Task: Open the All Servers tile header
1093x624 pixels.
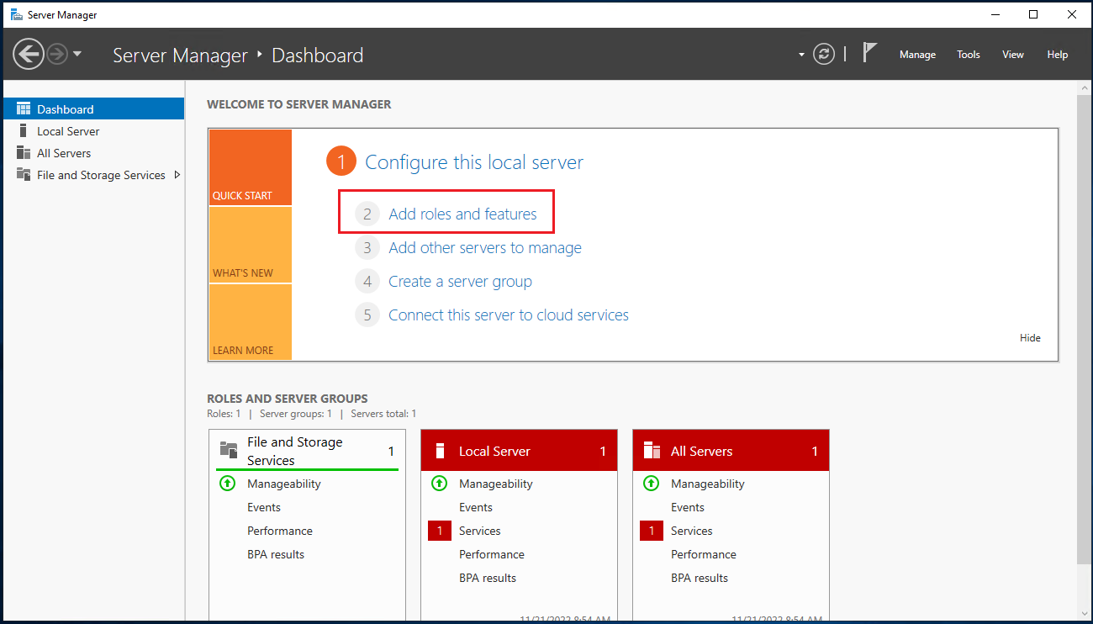Action: point(731,451)
